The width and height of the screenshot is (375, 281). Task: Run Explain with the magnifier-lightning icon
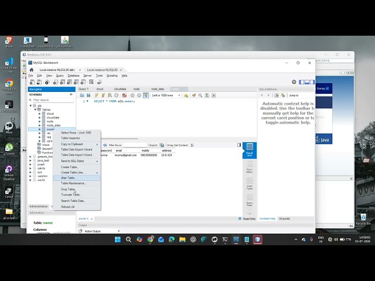click(x=110, y=95)
